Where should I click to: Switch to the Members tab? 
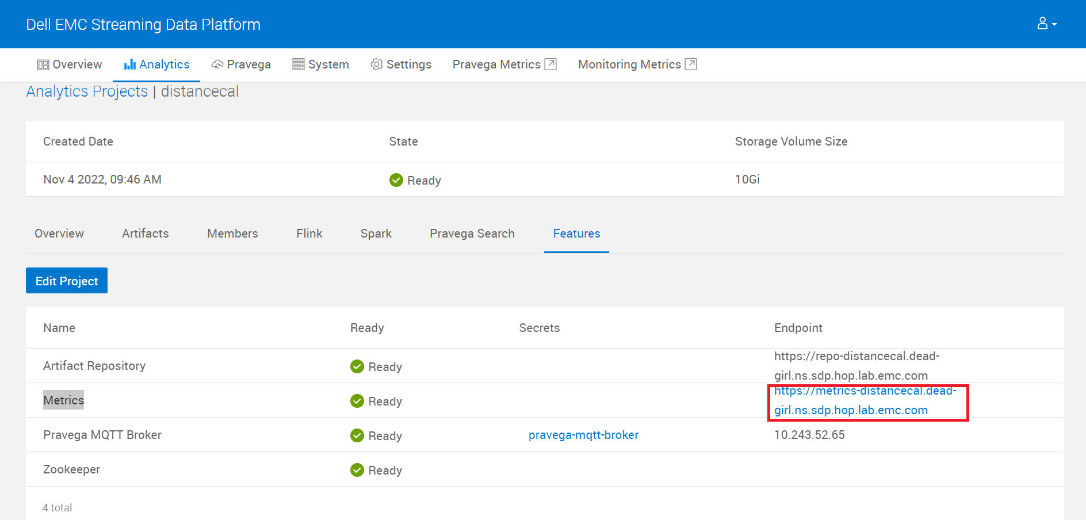coord(232,234)
